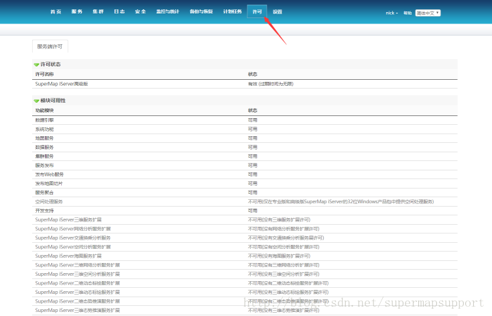Open the 服务 services menu
492x316 pixels.
[x=77, y=11]
